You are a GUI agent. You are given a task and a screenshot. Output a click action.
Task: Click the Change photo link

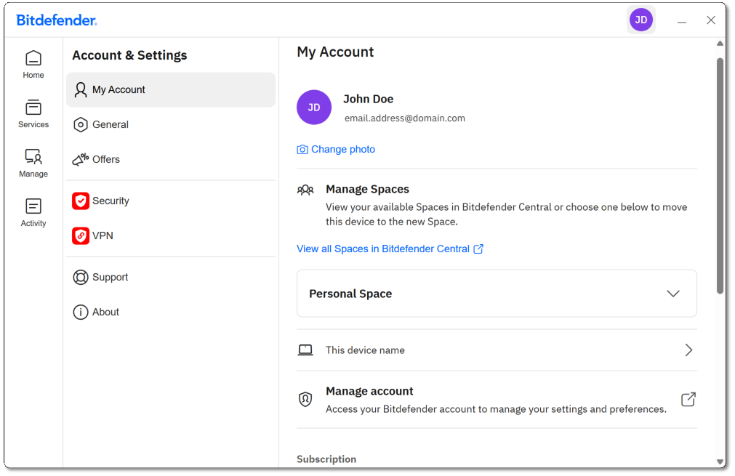click(343, 150)
